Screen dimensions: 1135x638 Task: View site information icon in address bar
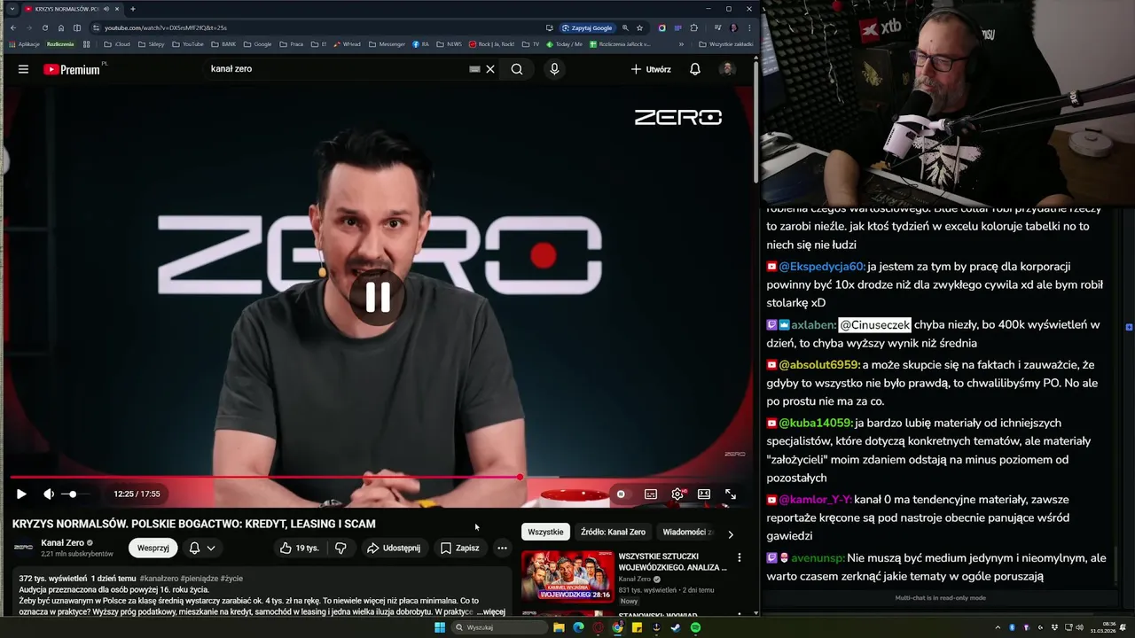tap(96, 27)
